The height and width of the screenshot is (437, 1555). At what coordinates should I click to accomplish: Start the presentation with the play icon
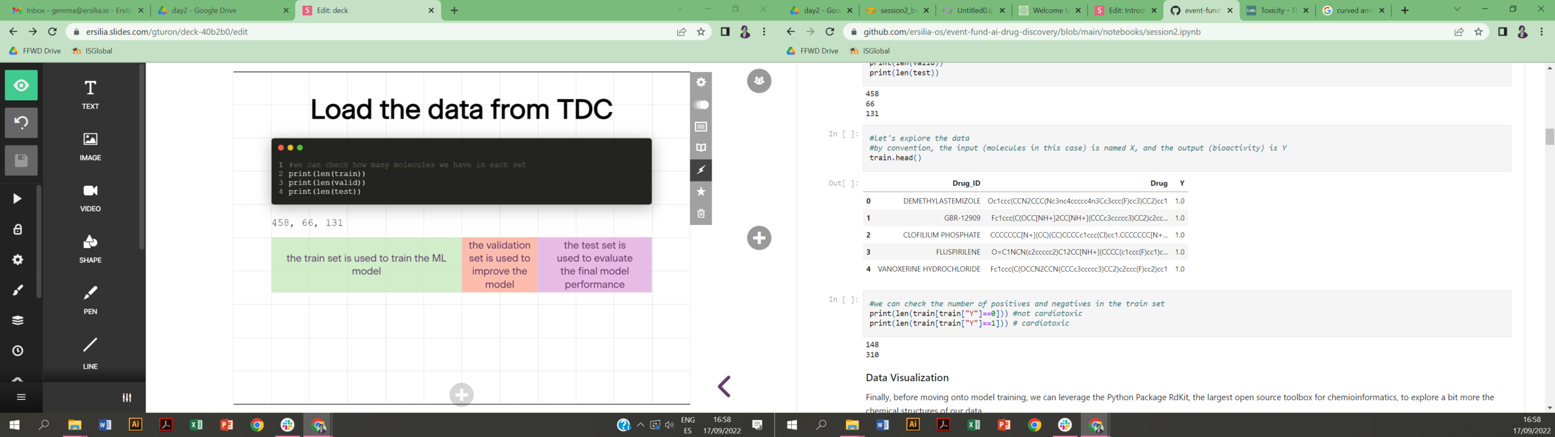click(17, 198)
